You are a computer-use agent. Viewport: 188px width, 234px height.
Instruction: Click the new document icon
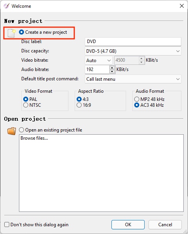click(12, 33)
